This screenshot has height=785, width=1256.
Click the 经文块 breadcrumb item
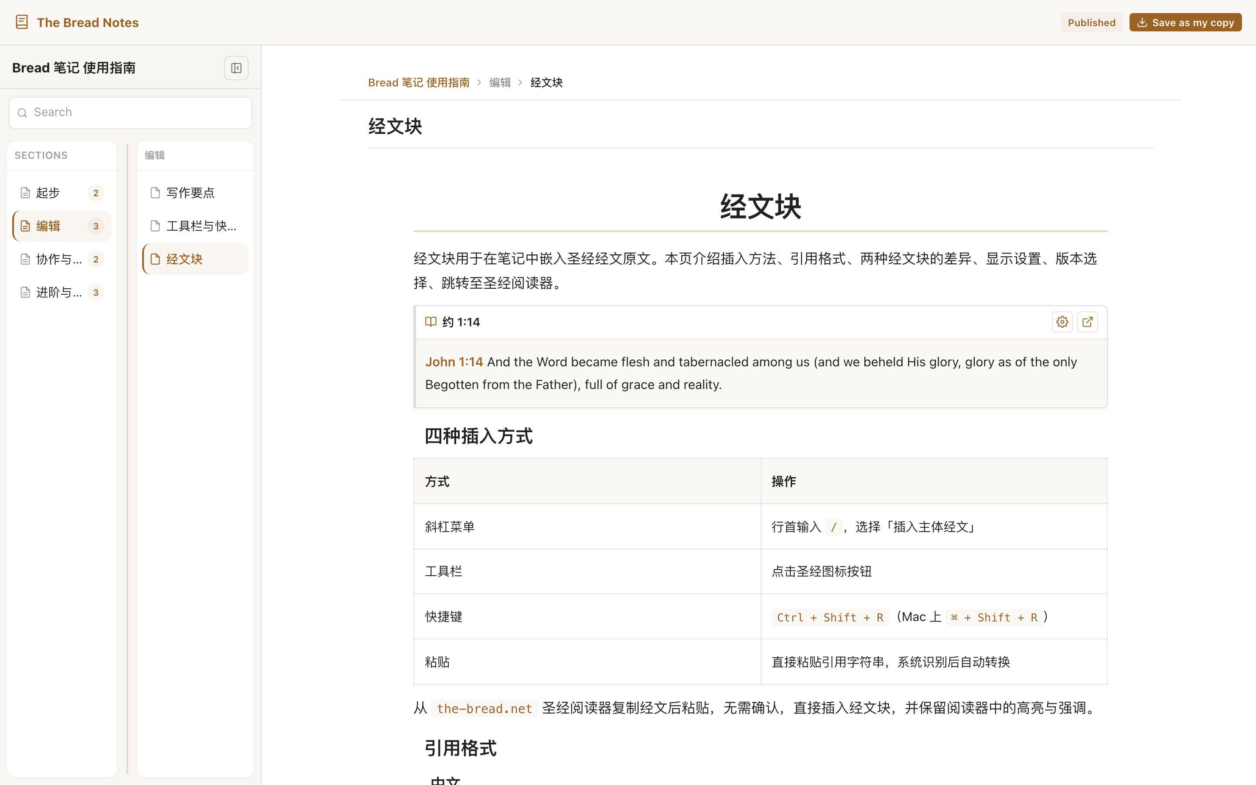[546, 82]
